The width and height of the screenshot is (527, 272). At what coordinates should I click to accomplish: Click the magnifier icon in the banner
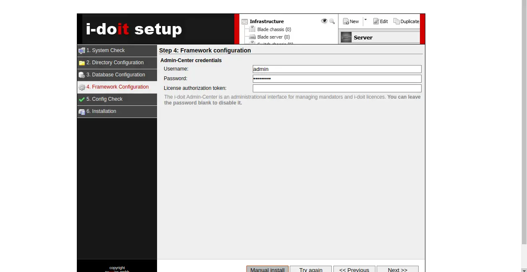(332, 21)
